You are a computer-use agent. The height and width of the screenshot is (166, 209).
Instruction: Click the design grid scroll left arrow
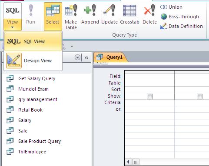click(128, 162)
